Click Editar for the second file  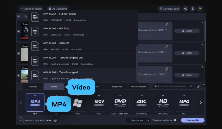[187, 53]
